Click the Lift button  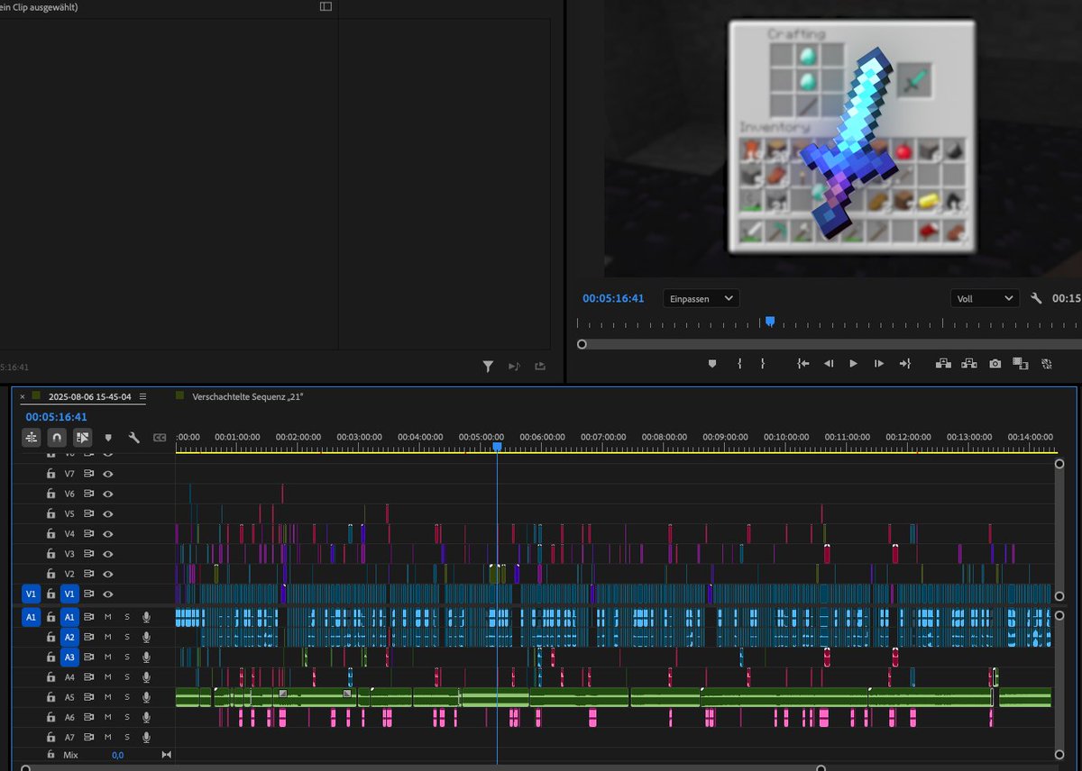(x=944, y=363)
